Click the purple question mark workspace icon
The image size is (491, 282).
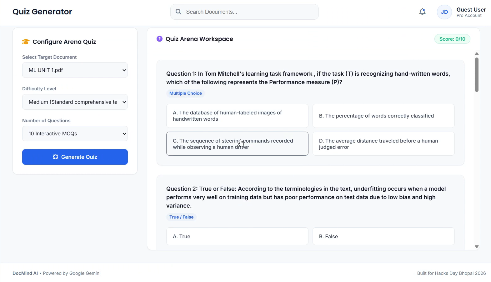159,39
